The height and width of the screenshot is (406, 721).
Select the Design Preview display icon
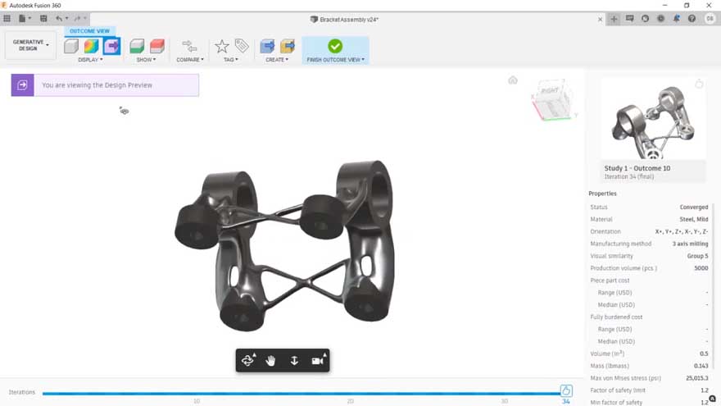(111, 46)
